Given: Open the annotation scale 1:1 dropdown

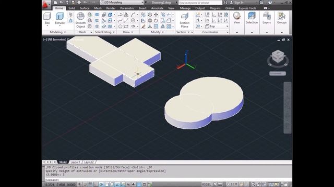Looking at the screenshot, I should (x=233, y=184).
